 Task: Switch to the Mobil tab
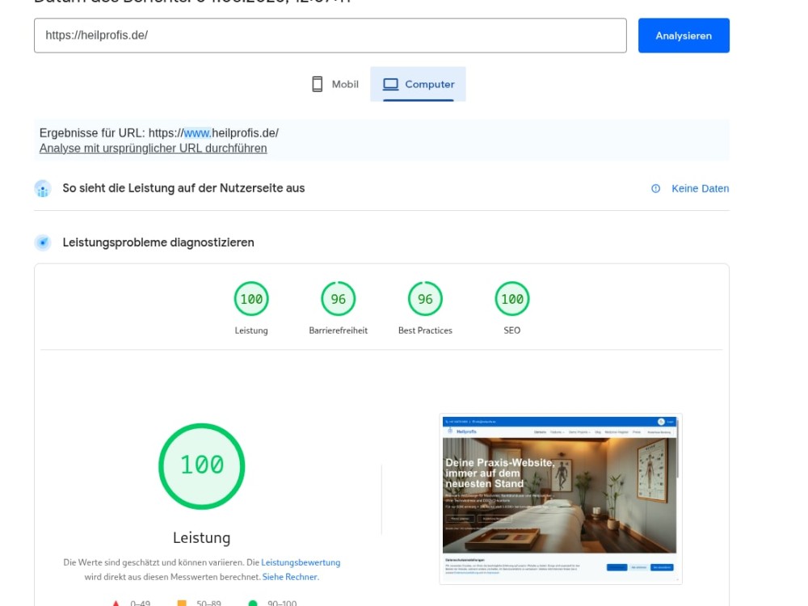[x=335, y=84]
